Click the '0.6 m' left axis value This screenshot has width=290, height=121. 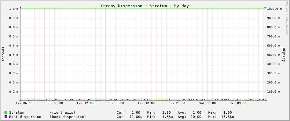tap(14, 46)
